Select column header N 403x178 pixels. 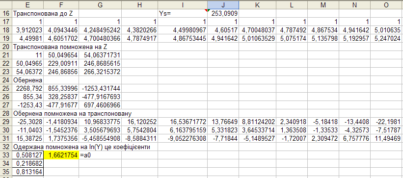pos(354,5)
